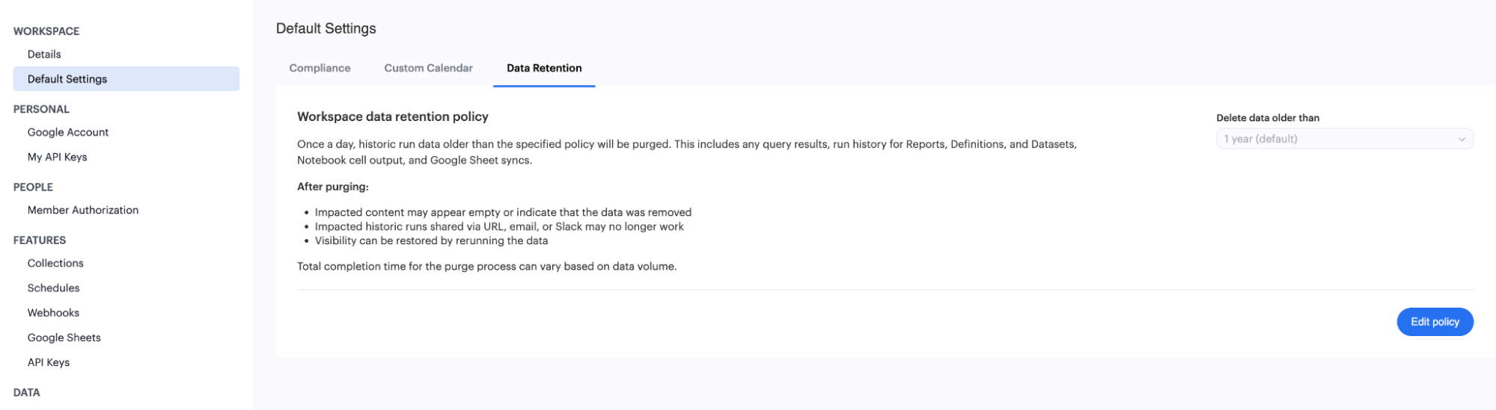Viewport: 1496px width, 410px height.
Task: Click the Edit policy button
Action: (x=1434, y=322)
